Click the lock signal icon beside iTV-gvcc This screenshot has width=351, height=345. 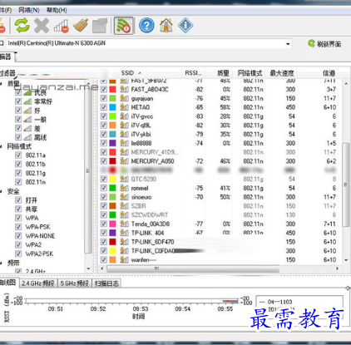click(124, 116)
